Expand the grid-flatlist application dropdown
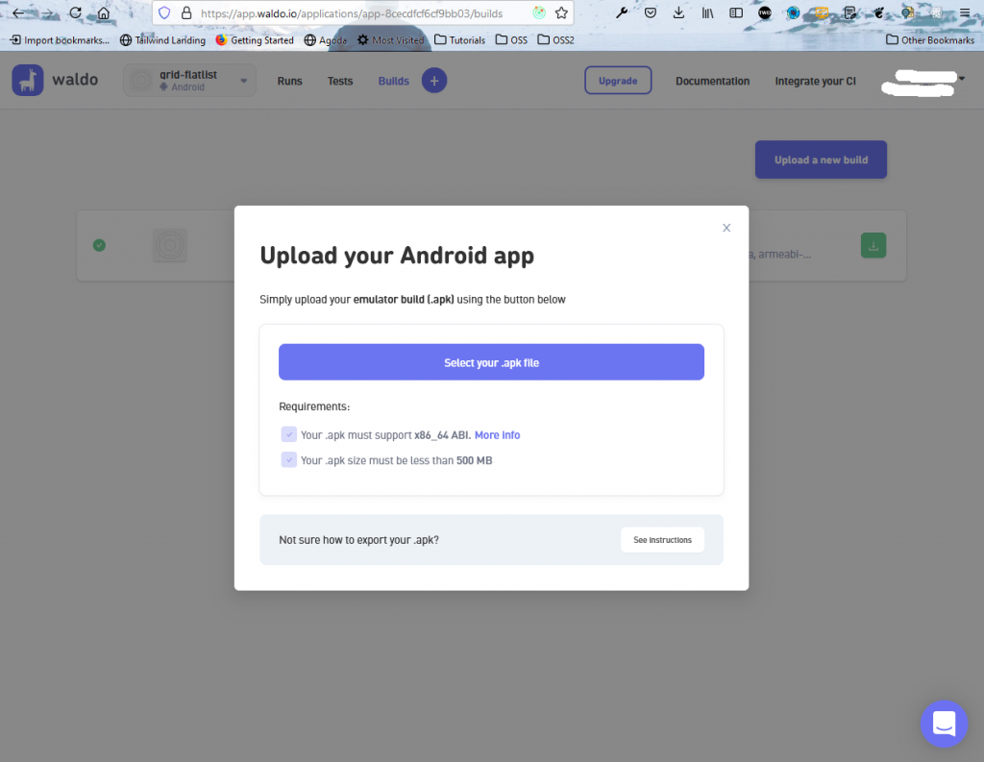This screenshot has height=762, width=984. [243, 81]
